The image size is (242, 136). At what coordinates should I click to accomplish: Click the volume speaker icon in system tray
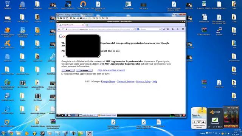[228, 133]
